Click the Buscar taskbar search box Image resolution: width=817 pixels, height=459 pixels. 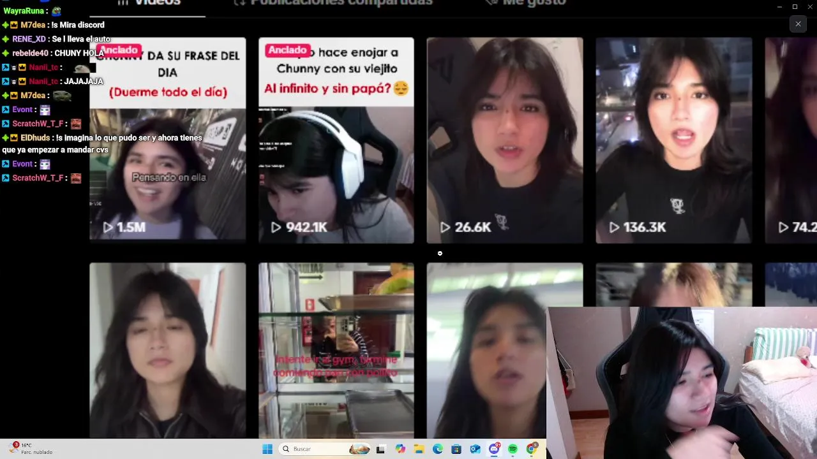coord(326,449)
